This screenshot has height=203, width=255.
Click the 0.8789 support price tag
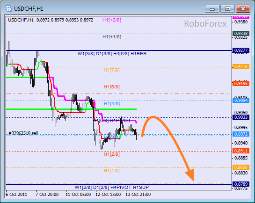coord(241,184)
